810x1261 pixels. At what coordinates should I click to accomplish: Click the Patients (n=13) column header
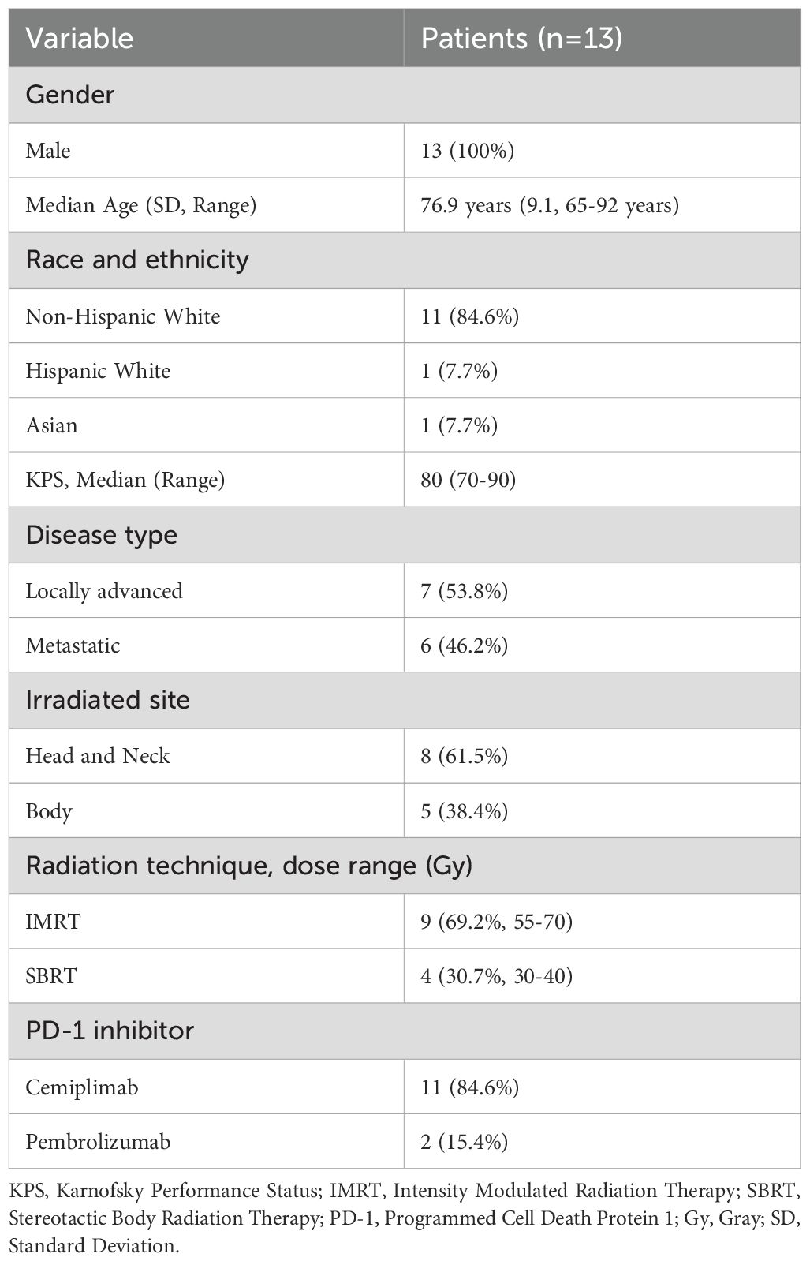point(521,39)
